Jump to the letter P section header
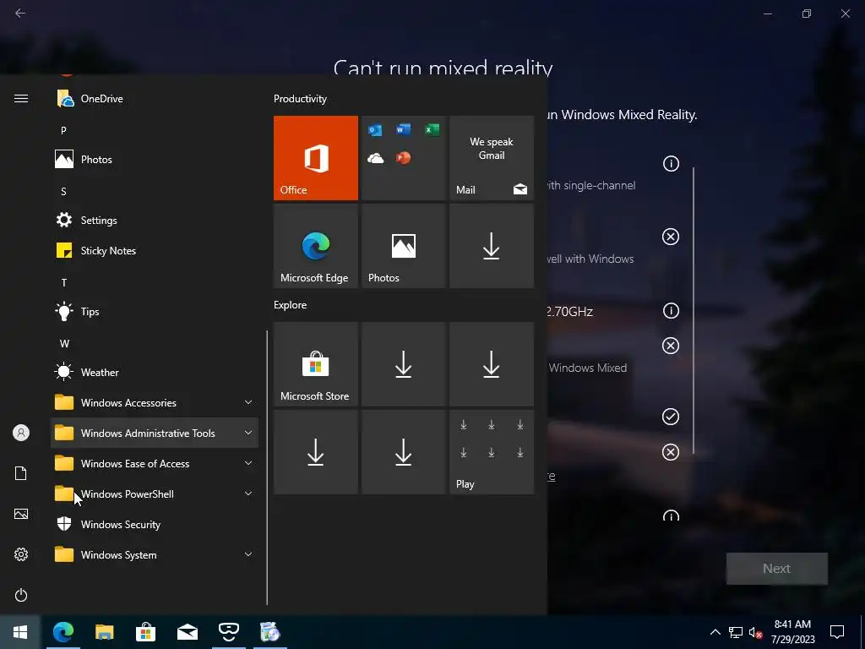 [x=63, y=131]
